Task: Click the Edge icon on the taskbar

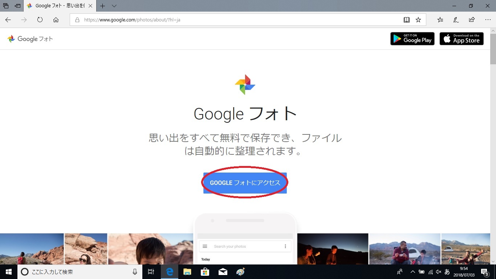Action: point(169,272)
